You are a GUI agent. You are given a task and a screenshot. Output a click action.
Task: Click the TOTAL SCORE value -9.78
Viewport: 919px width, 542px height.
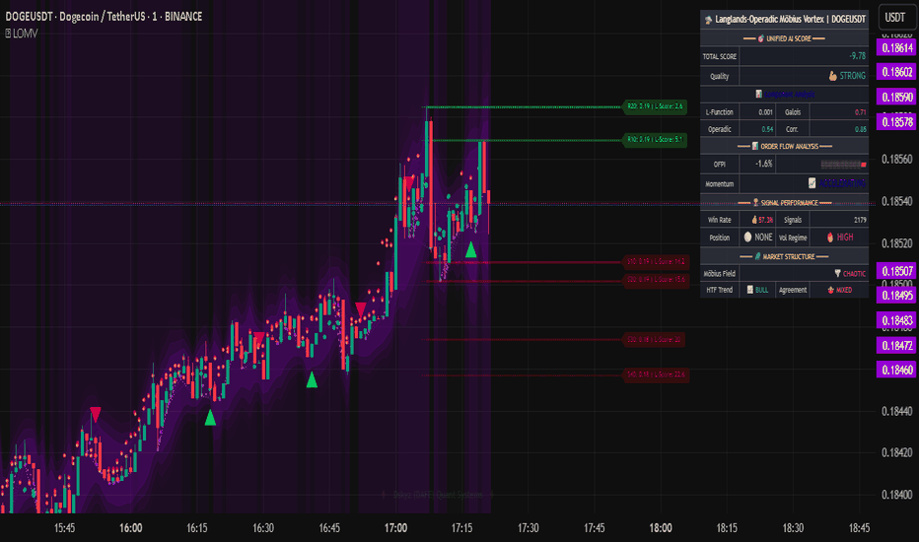coord(858,55)
